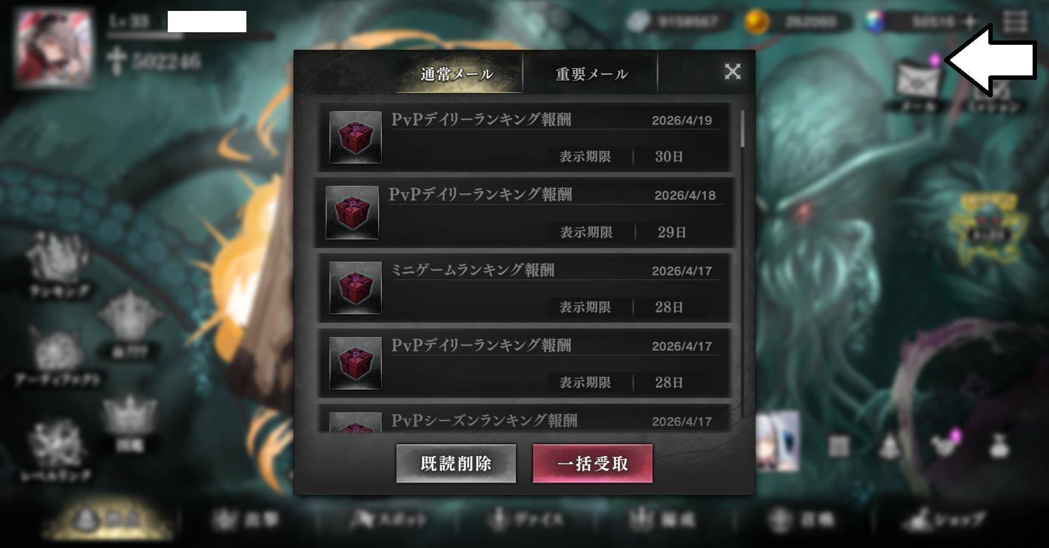Select the 通常メール tab
The width and height of the screenshot is (1049, 548).
point(457,74)
